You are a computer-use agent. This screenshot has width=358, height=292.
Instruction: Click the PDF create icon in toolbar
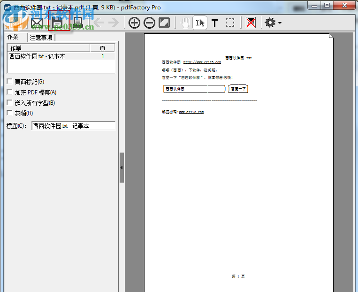[x=15, y=23]
